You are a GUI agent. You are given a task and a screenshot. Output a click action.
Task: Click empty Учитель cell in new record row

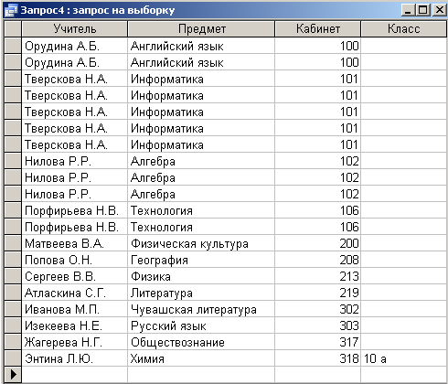click(x=75, y=374)
